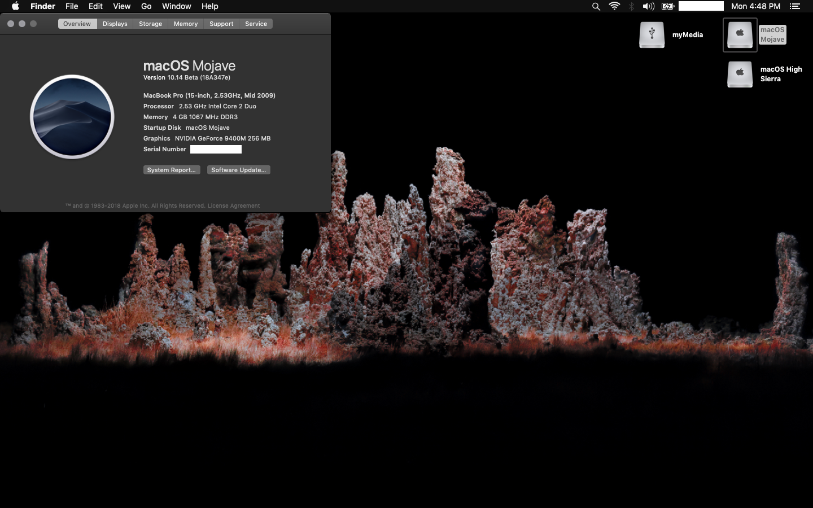Click the System Report button
Image resolution: width=813 pixels, height=508 pixels.
pyautogui.click(x=172, y=170)
